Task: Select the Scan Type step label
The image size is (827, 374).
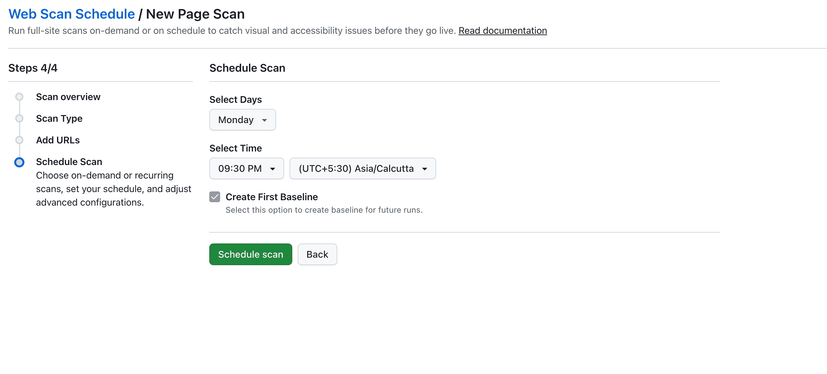Action: 59,118
